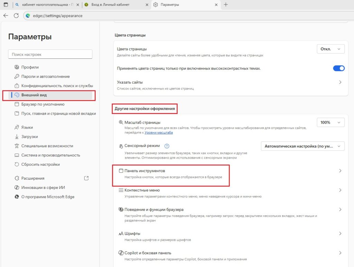The image size is (354, 267).
Task: Disable the high contrast page colors toggle
Action: (339, 68)
